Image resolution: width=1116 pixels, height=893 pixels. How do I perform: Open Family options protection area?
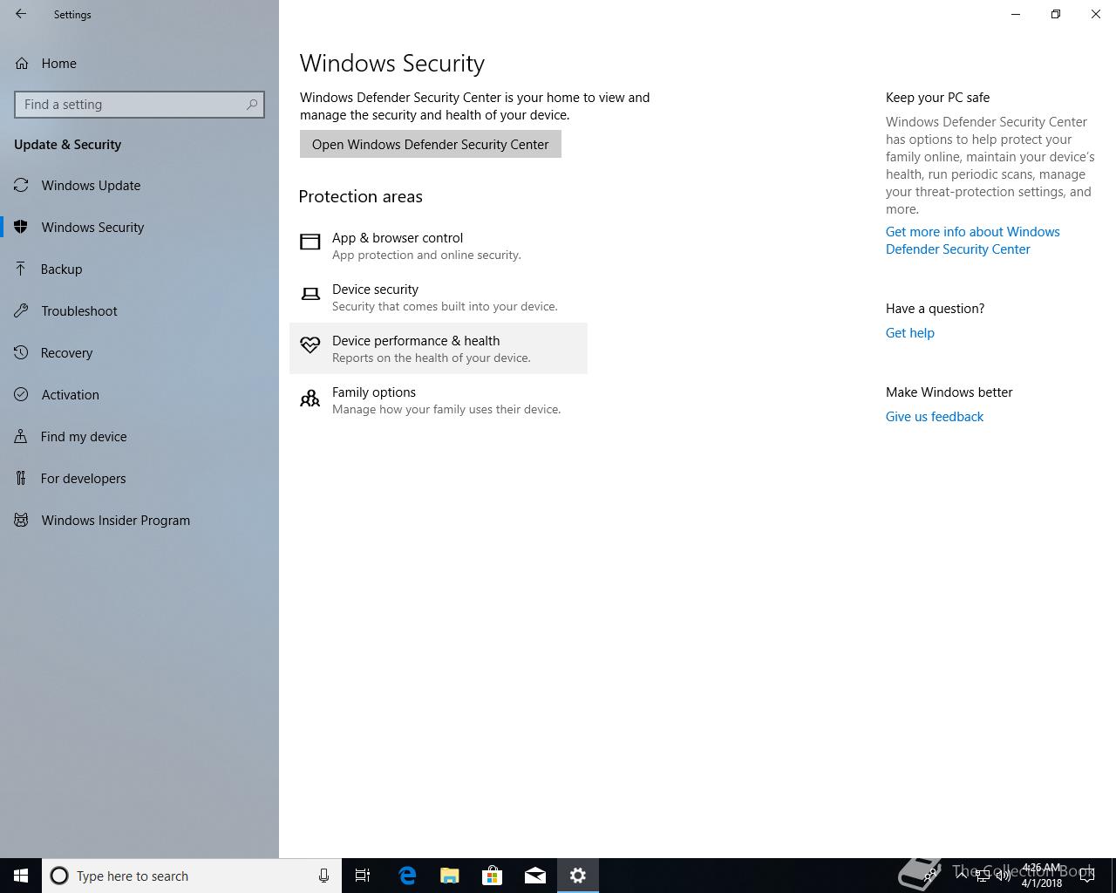(439, 400)
